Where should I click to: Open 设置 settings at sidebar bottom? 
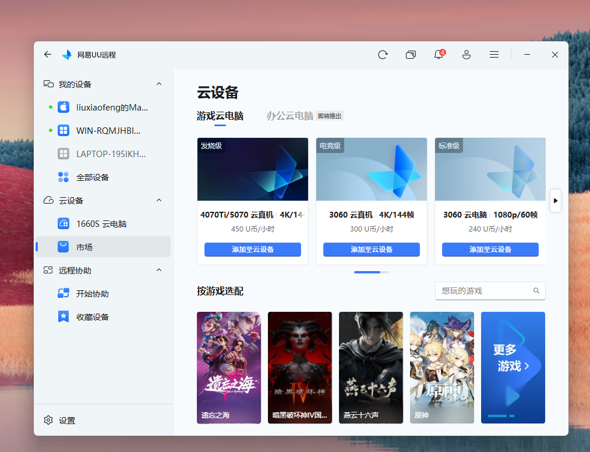59,421
